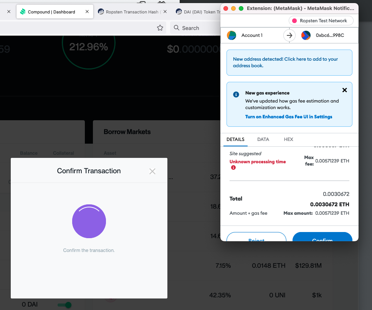Click the Compound logo tab favicon
This screenshot has width=372, height=310.
pos(23,12)
